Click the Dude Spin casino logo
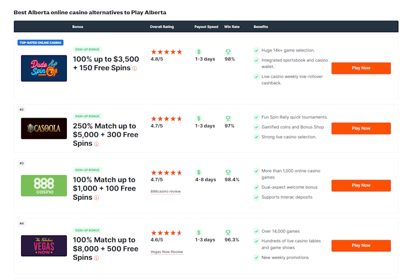The height and width of the screenshot is (279, 413). (x=44, y=68)
